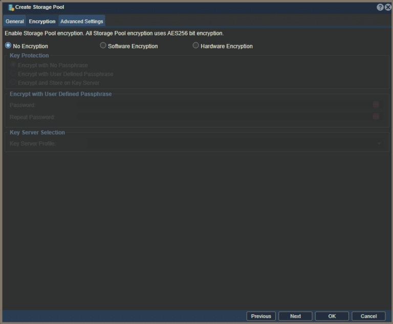Choose Software Encryption option
The width and height of the screenshot is (393, 324).
(103, 46)
